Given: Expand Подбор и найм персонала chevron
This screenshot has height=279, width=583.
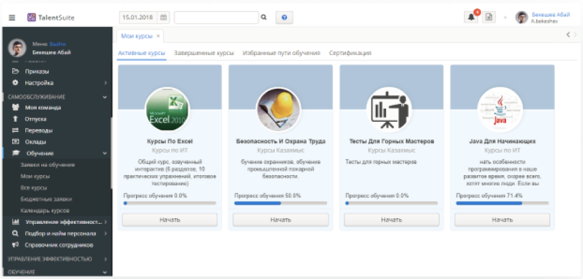Looking at the screenshot, I should [106, 234].
